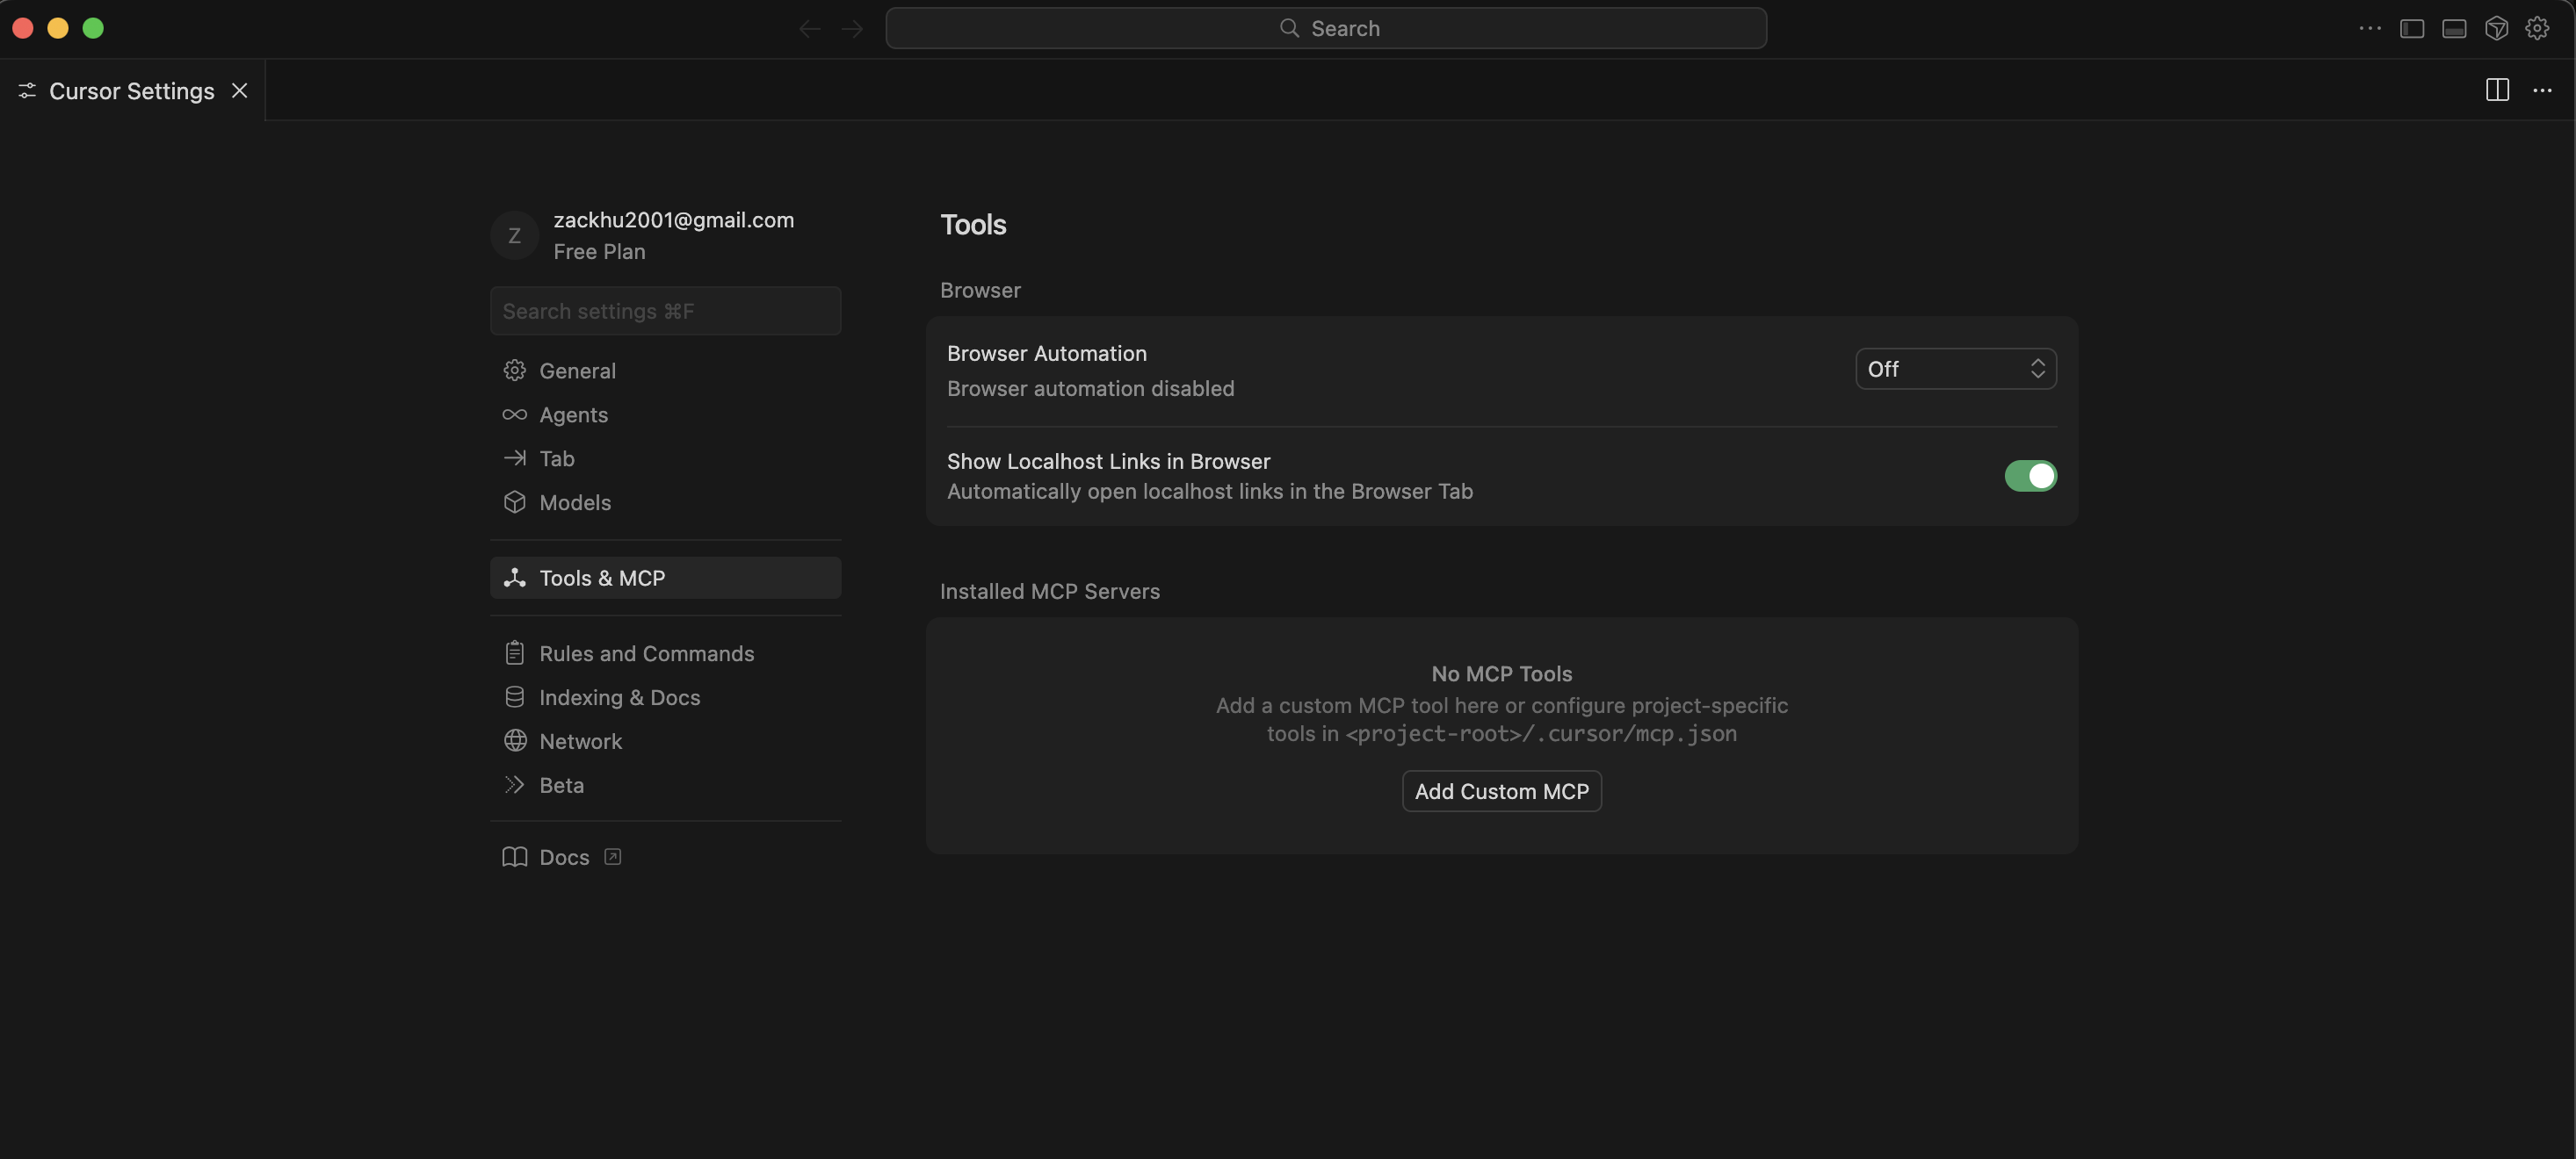Toggle the primary sidebar visibility
This screenshot has height=1159, width=2576.
pos(2413,28)
